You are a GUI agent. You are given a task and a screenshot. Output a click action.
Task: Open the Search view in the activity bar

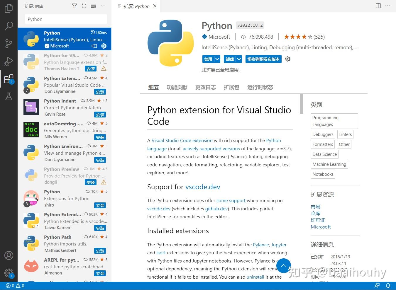click(9, 26)
